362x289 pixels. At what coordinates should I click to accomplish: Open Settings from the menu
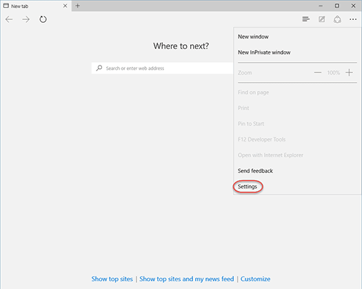coord(248,186)
